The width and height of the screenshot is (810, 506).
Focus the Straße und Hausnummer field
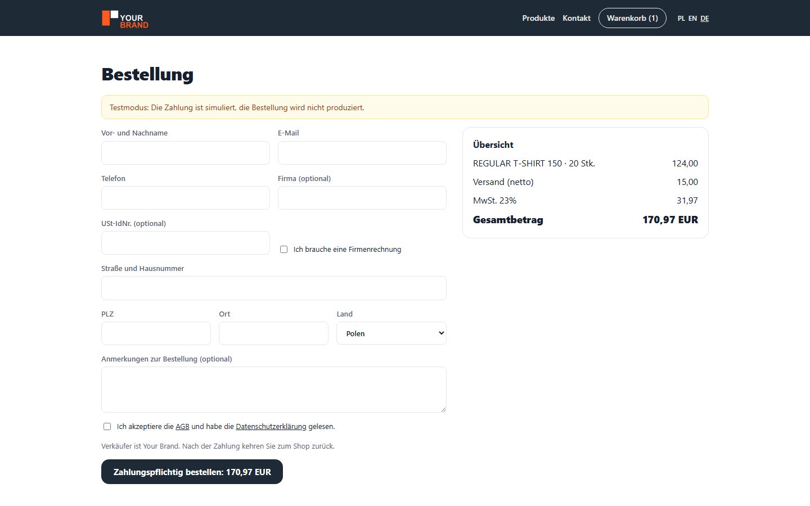coord(274,288)
